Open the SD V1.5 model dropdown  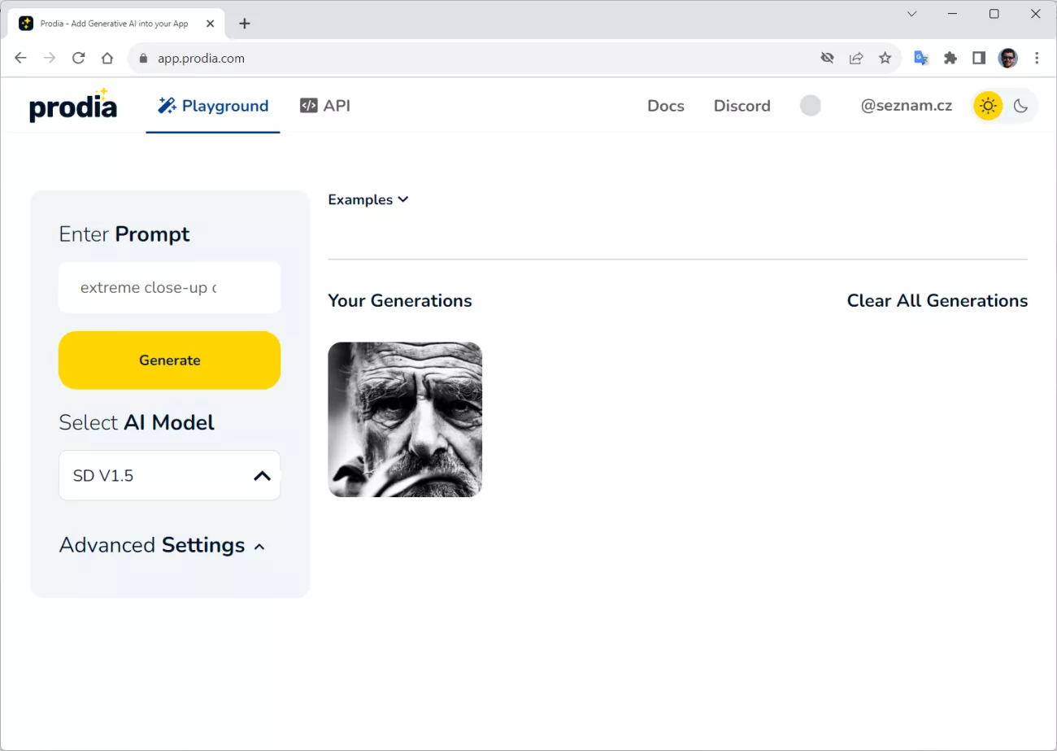pos(169,475)
